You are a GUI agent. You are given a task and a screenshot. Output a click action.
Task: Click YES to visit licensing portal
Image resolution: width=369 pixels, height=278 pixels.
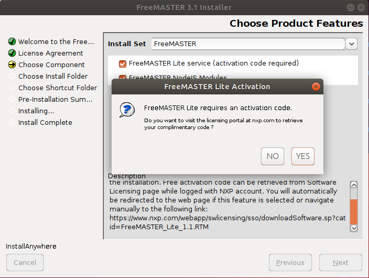(303, 156)
